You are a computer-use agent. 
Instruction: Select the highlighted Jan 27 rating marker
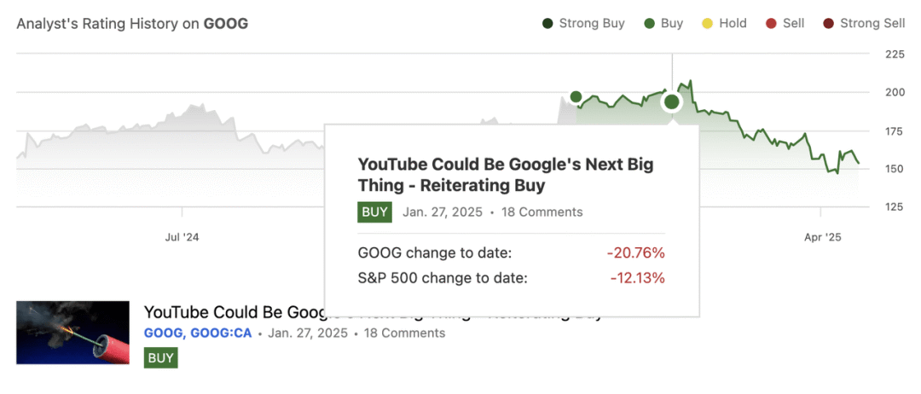click(x=671, y=102)
